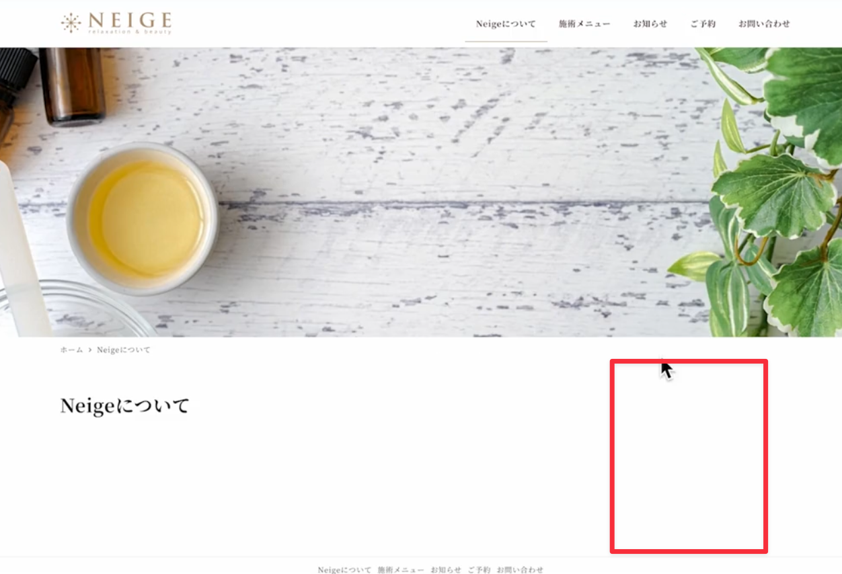The width and height of the screenshot is (842, 574).
Task: Select お問い合わせ in the top navigation
Action: (764, 24)
